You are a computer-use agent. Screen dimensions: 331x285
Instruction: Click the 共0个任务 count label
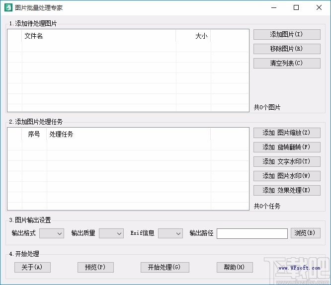click(267, 206)
